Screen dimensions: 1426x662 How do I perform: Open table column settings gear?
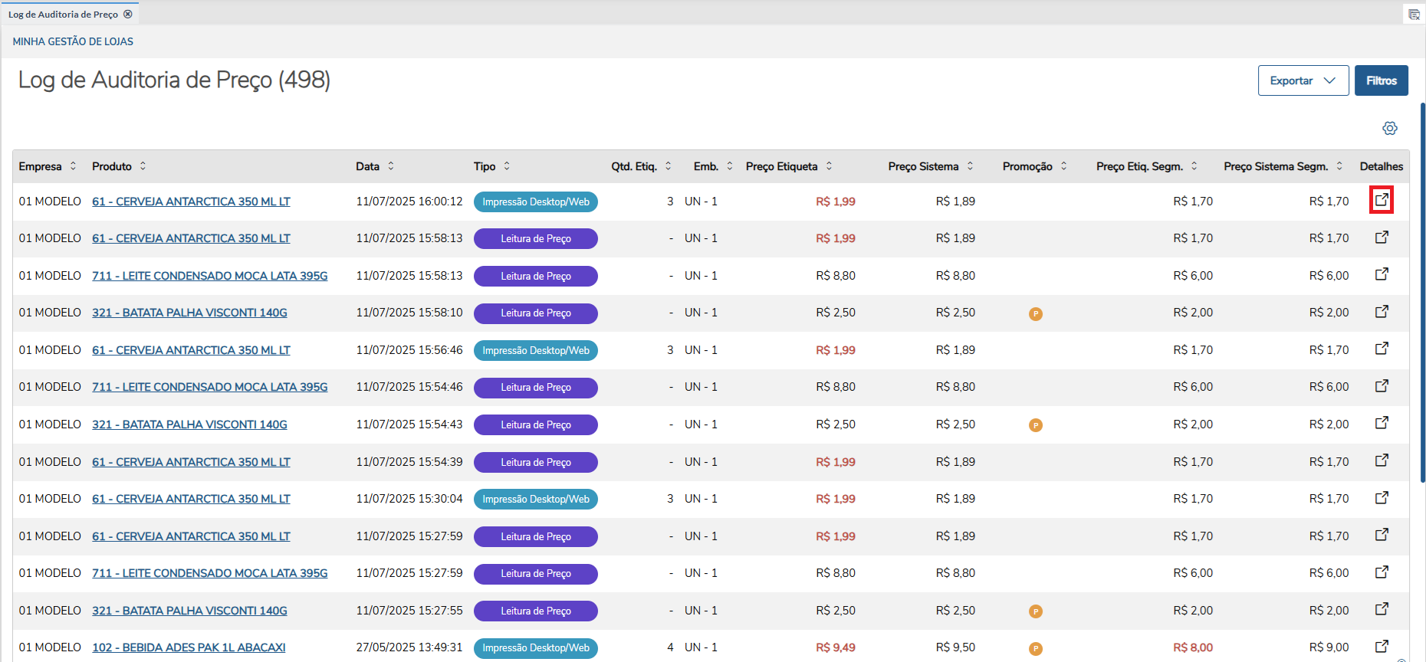pos(1390,128)
